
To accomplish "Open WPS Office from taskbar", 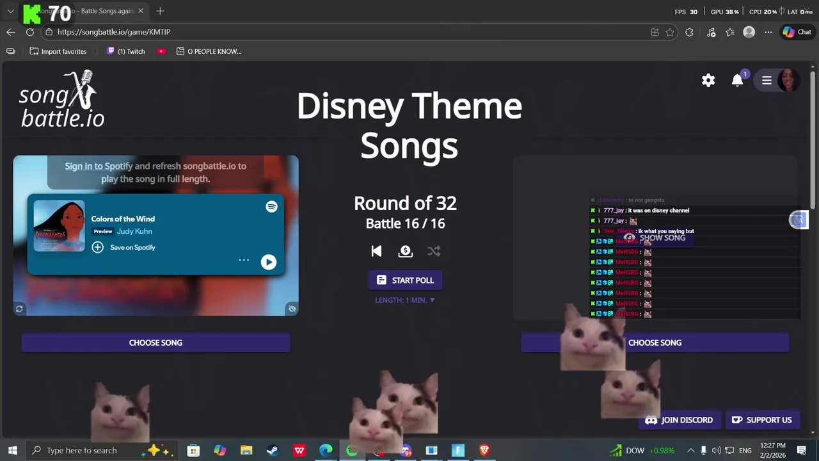I will (299, 450).
